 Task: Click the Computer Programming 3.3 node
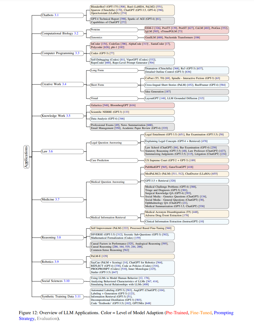62,53
